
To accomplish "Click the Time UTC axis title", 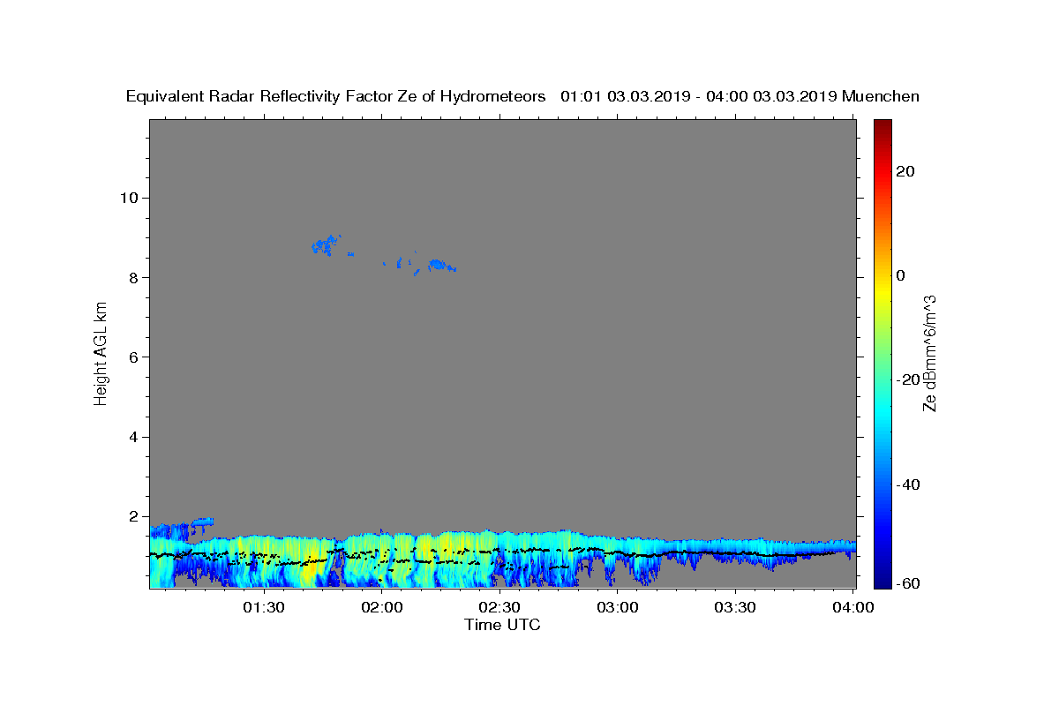I will click(502, 625).
